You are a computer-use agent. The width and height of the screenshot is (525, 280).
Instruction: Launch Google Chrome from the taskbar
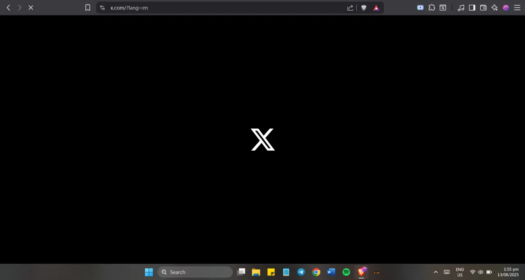coord(316,272)
